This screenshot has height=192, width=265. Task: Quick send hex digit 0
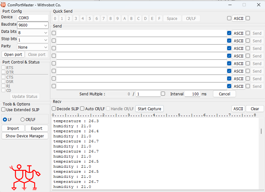pos(55,18)
